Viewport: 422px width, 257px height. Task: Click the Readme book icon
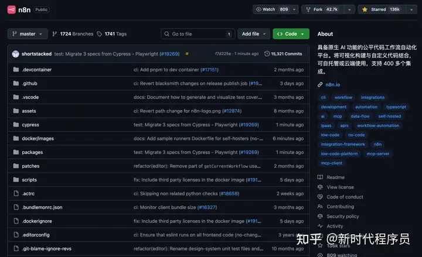320,177
